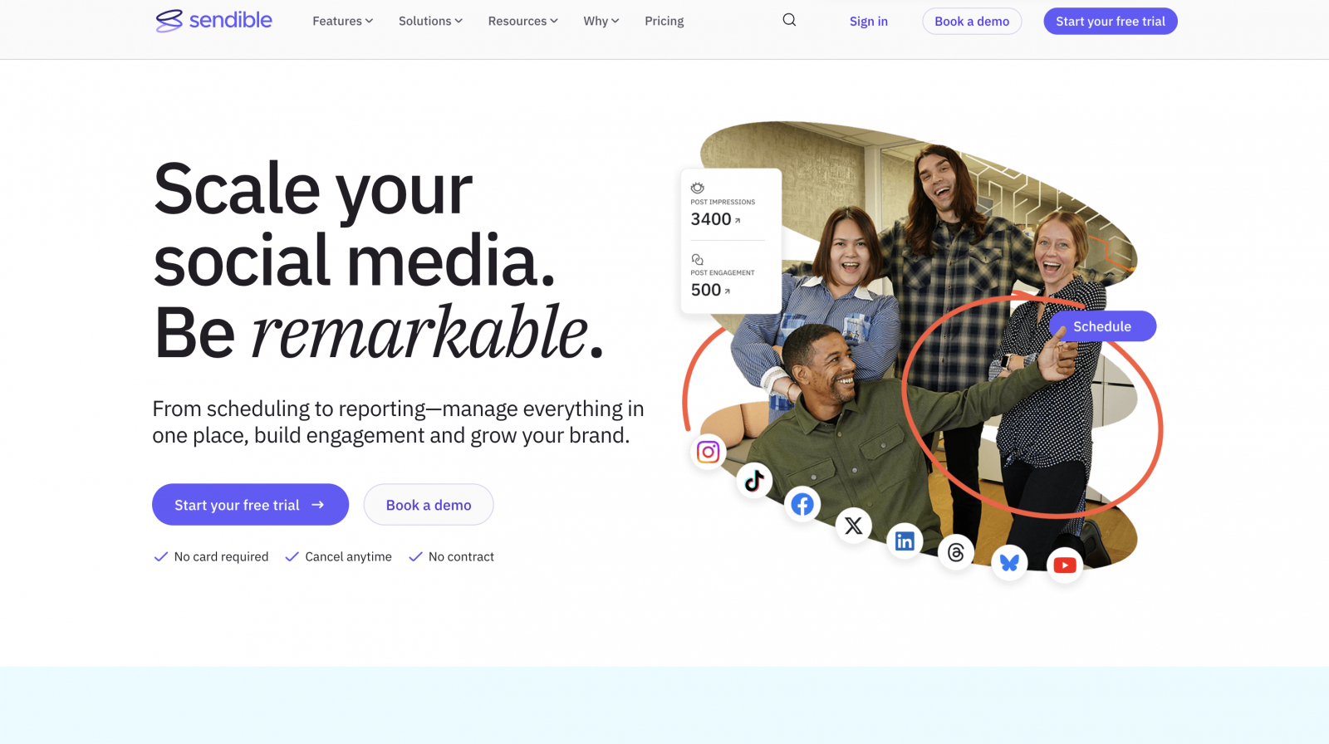
Task: Expand the Why dropdown menu
Action: [601, 21]
